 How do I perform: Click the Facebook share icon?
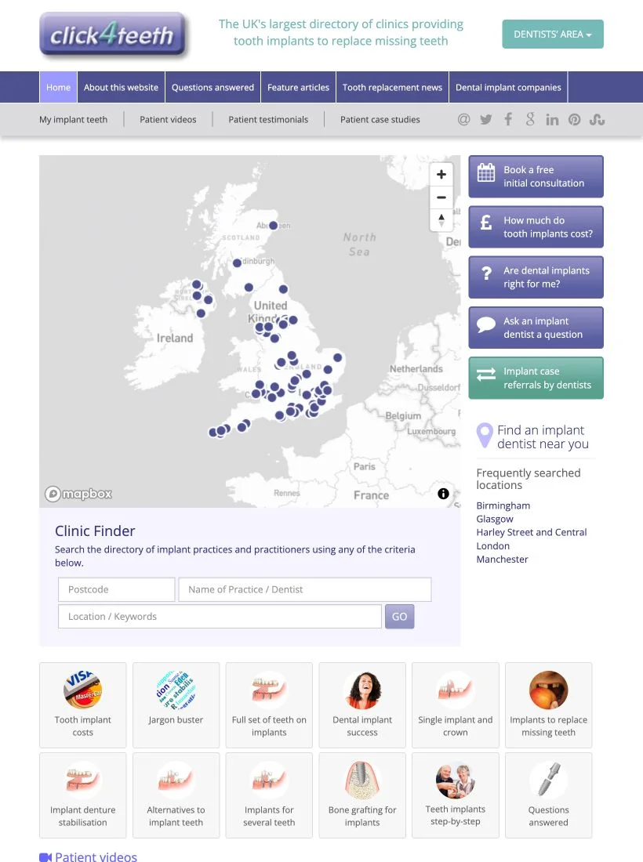[x=508, y=119]
